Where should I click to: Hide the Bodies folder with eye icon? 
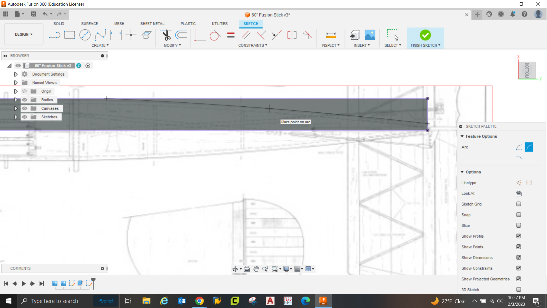click(25, 100)
